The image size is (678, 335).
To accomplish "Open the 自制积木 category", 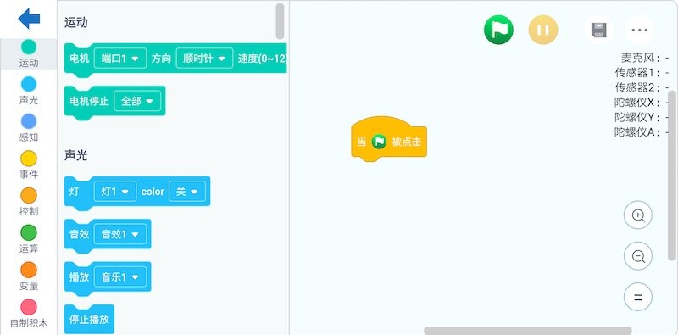I will tap(29, 314).
